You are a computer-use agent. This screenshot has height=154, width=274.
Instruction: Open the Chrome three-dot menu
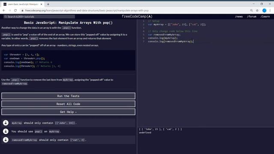coord(270,10)
